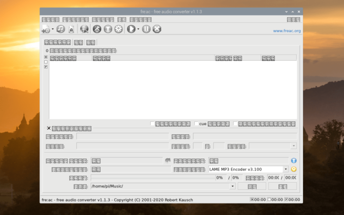
Task: Click the trash can remove-tracks toolbar icon
Action: tap(71, 29)
